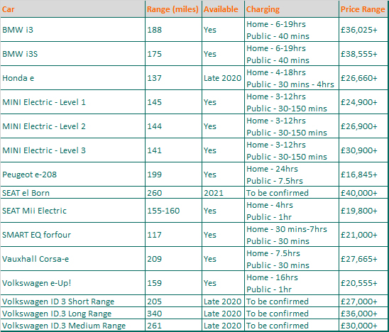Viewport: 389px width, 332px height.
Task: Click the Volkswagen ID.3 Medium Range cell
Action: (x=72, y=326)
